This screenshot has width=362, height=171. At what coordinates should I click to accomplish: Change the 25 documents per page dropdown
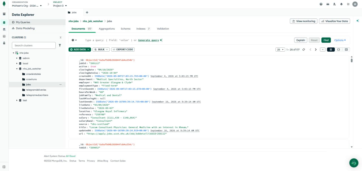280,50
